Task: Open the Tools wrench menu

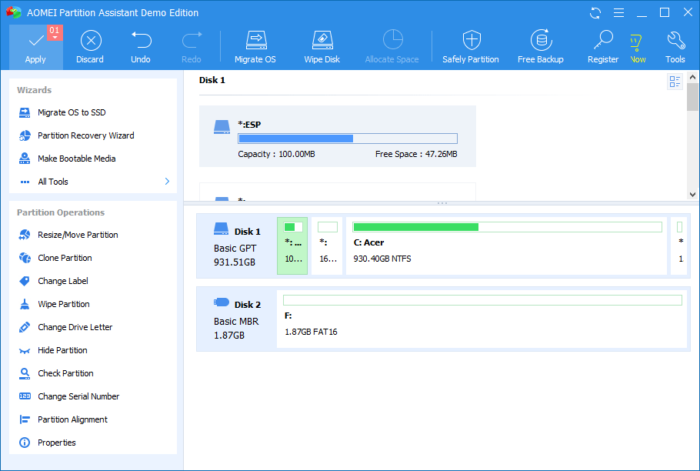Action: (675, 47)
